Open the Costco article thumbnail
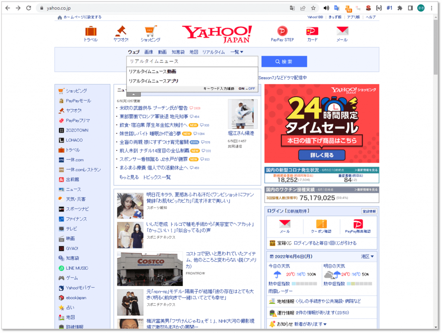The width and height of the screenshot is (442, 333). tap(150, 269)
